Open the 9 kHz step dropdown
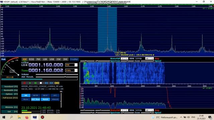The width and height of the screenshot is (214, 120). click(72, 70)
